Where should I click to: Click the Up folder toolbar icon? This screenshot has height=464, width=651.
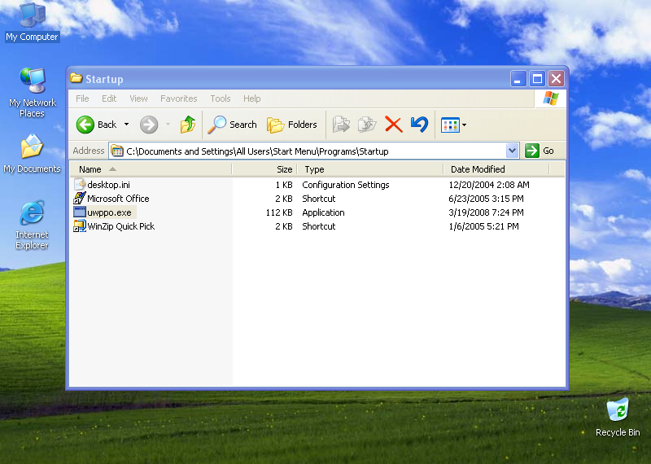[x=188, y=125]
